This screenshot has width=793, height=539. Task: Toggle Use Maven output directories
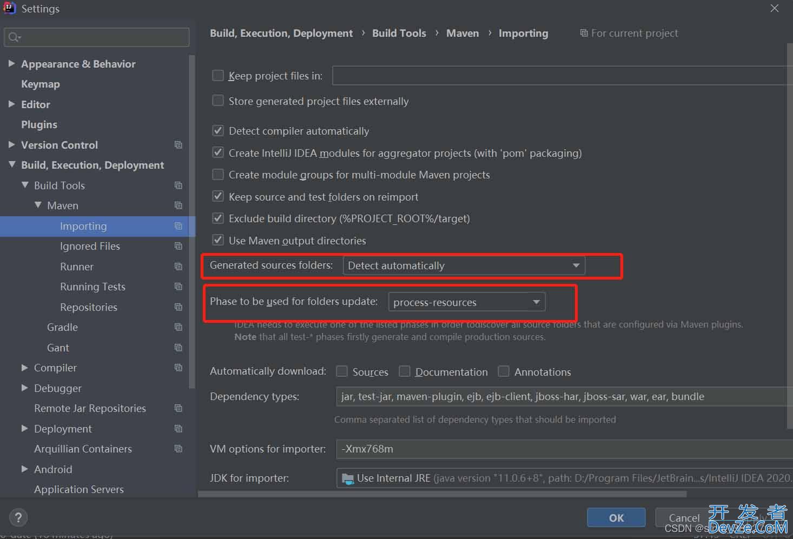(x=218, y=239)
